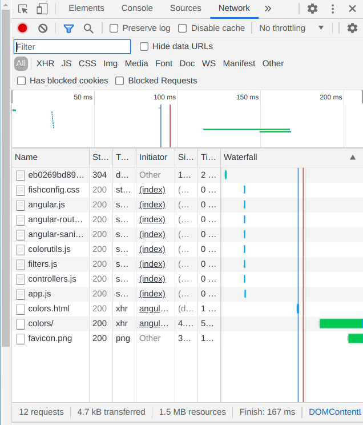Viewport: 363px width, 425px height.
Task: Open DevTools settings gear in top bar
Action: click(312, 9)
